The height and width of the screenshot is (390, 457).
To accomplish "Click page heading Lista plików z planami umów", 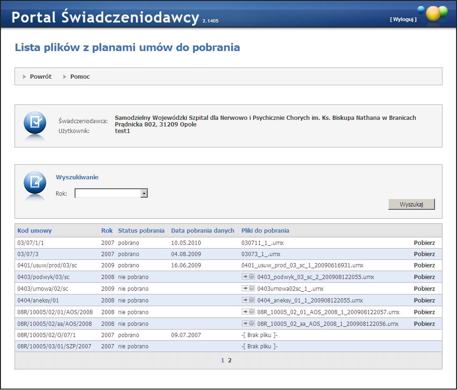I will [127, 47].
